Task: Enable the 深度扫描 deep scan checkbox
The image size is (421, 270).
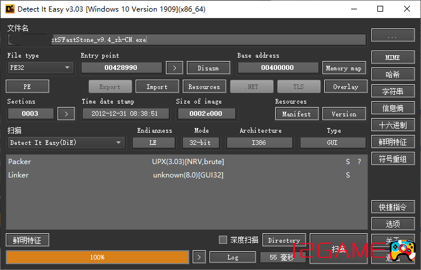Action: [222, 240]
